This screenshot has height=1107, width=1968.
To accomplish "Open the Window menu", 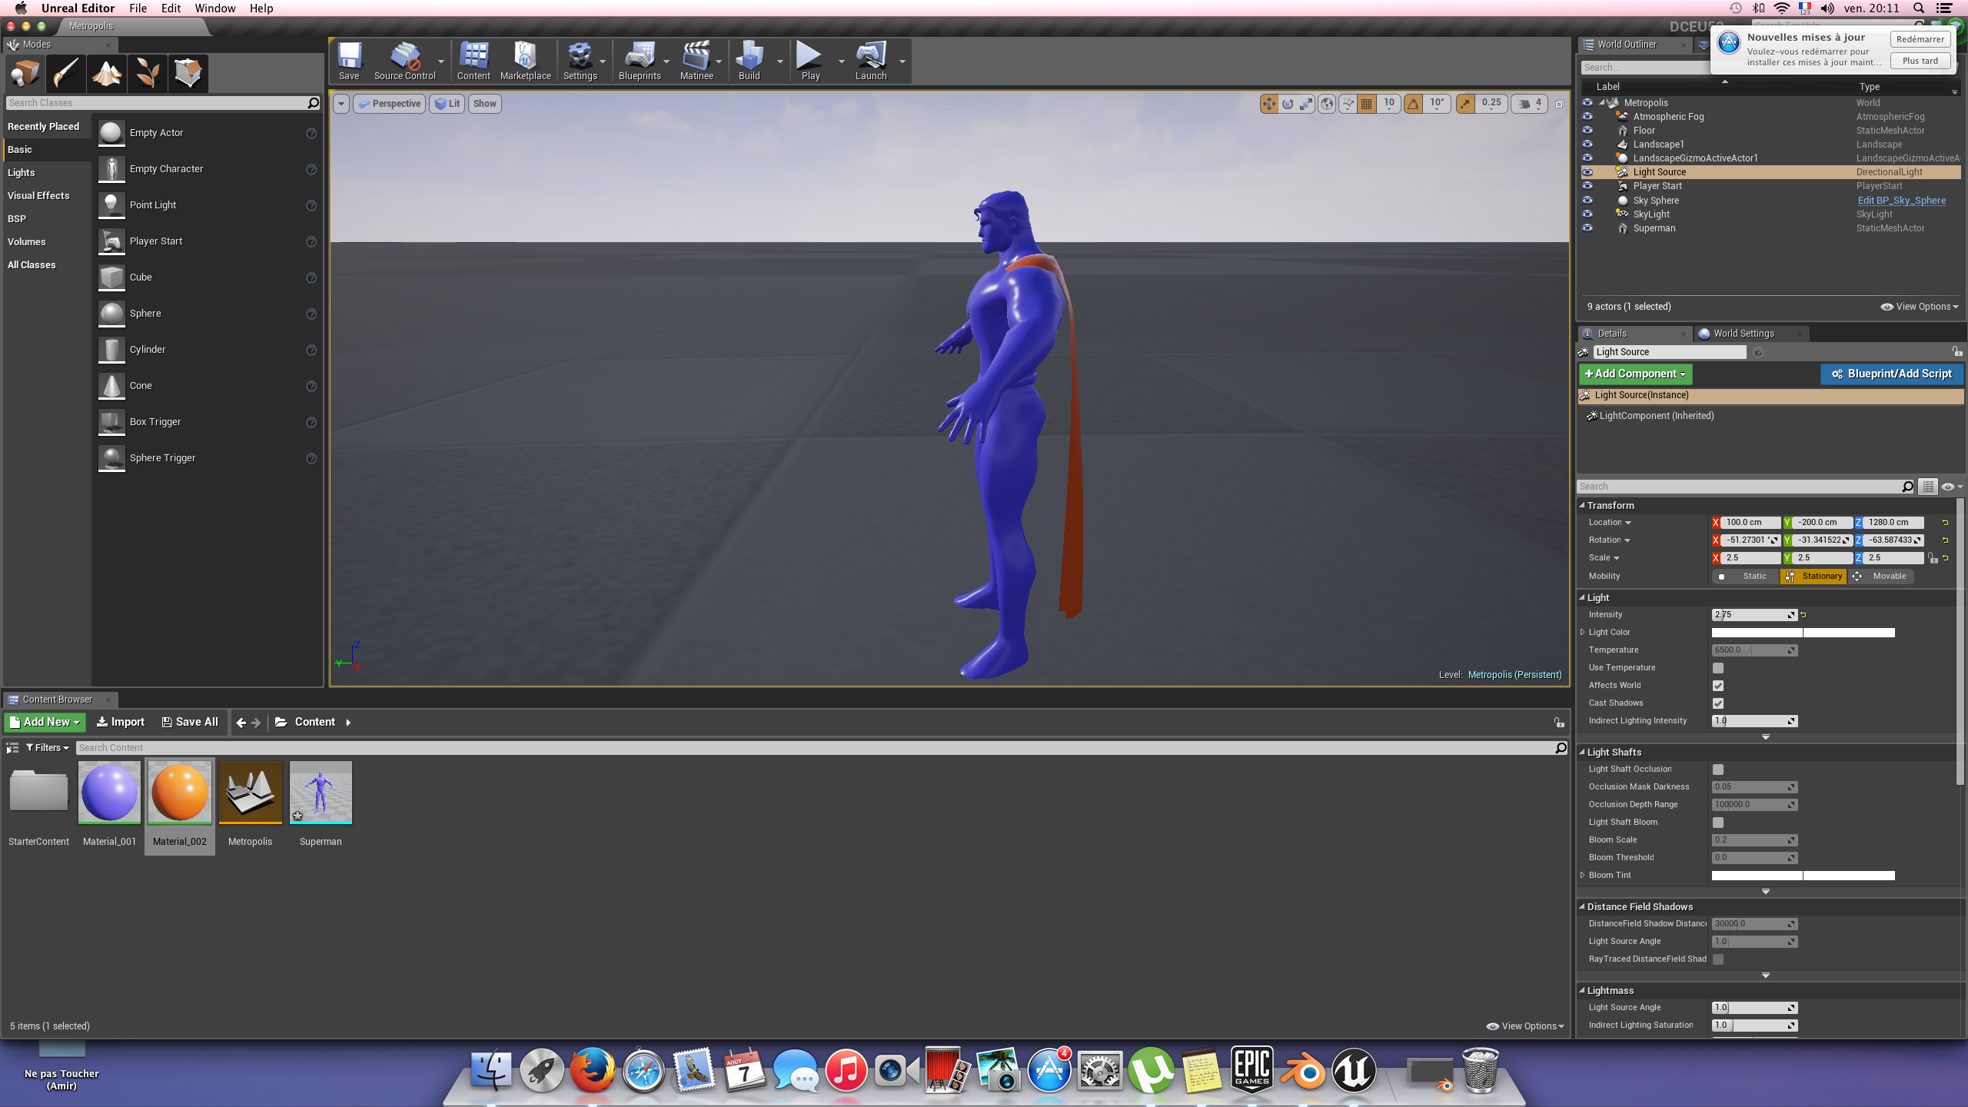I will (x=215, y=8).
